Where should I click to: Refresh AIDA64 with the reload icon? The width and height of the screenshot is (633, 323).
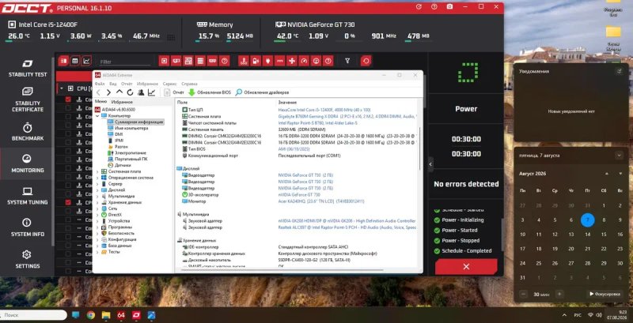click(130, 92)
